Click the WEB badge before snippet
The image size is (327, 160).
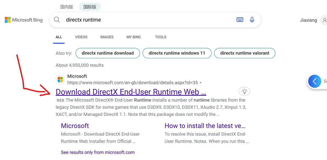(60, 100)
